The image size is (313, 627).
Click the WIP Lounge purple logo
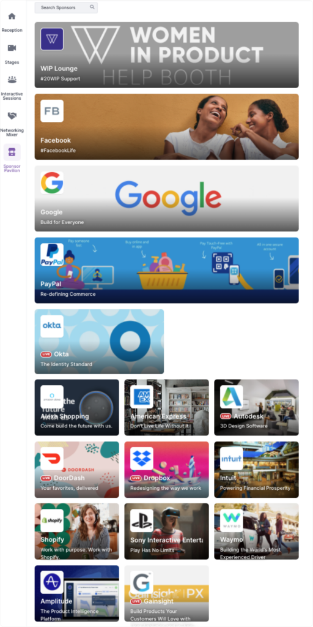click(x=52, y=39)
